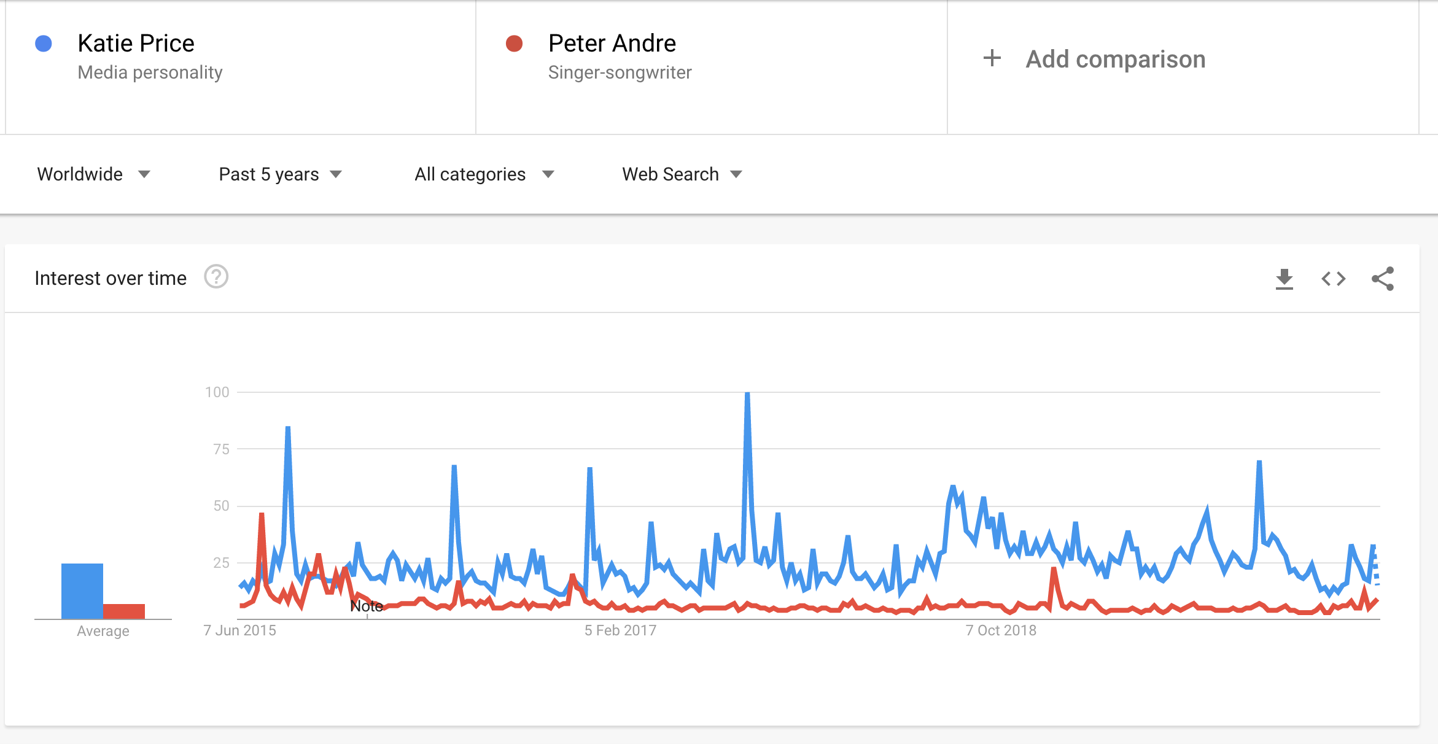
Task: Click the share icon on chart
Action: pos(1383,279)
